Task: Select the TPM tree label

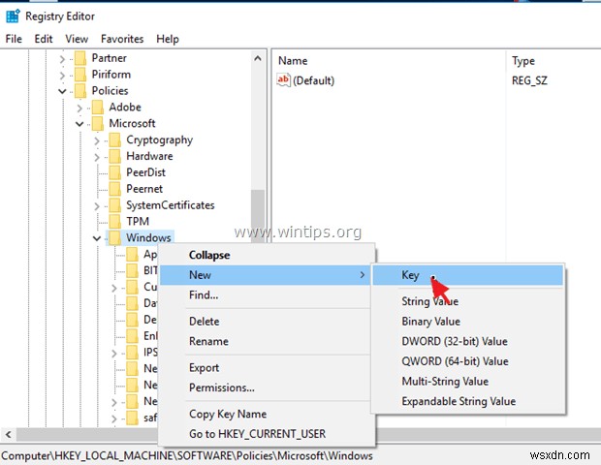Action: click(138, 222)
